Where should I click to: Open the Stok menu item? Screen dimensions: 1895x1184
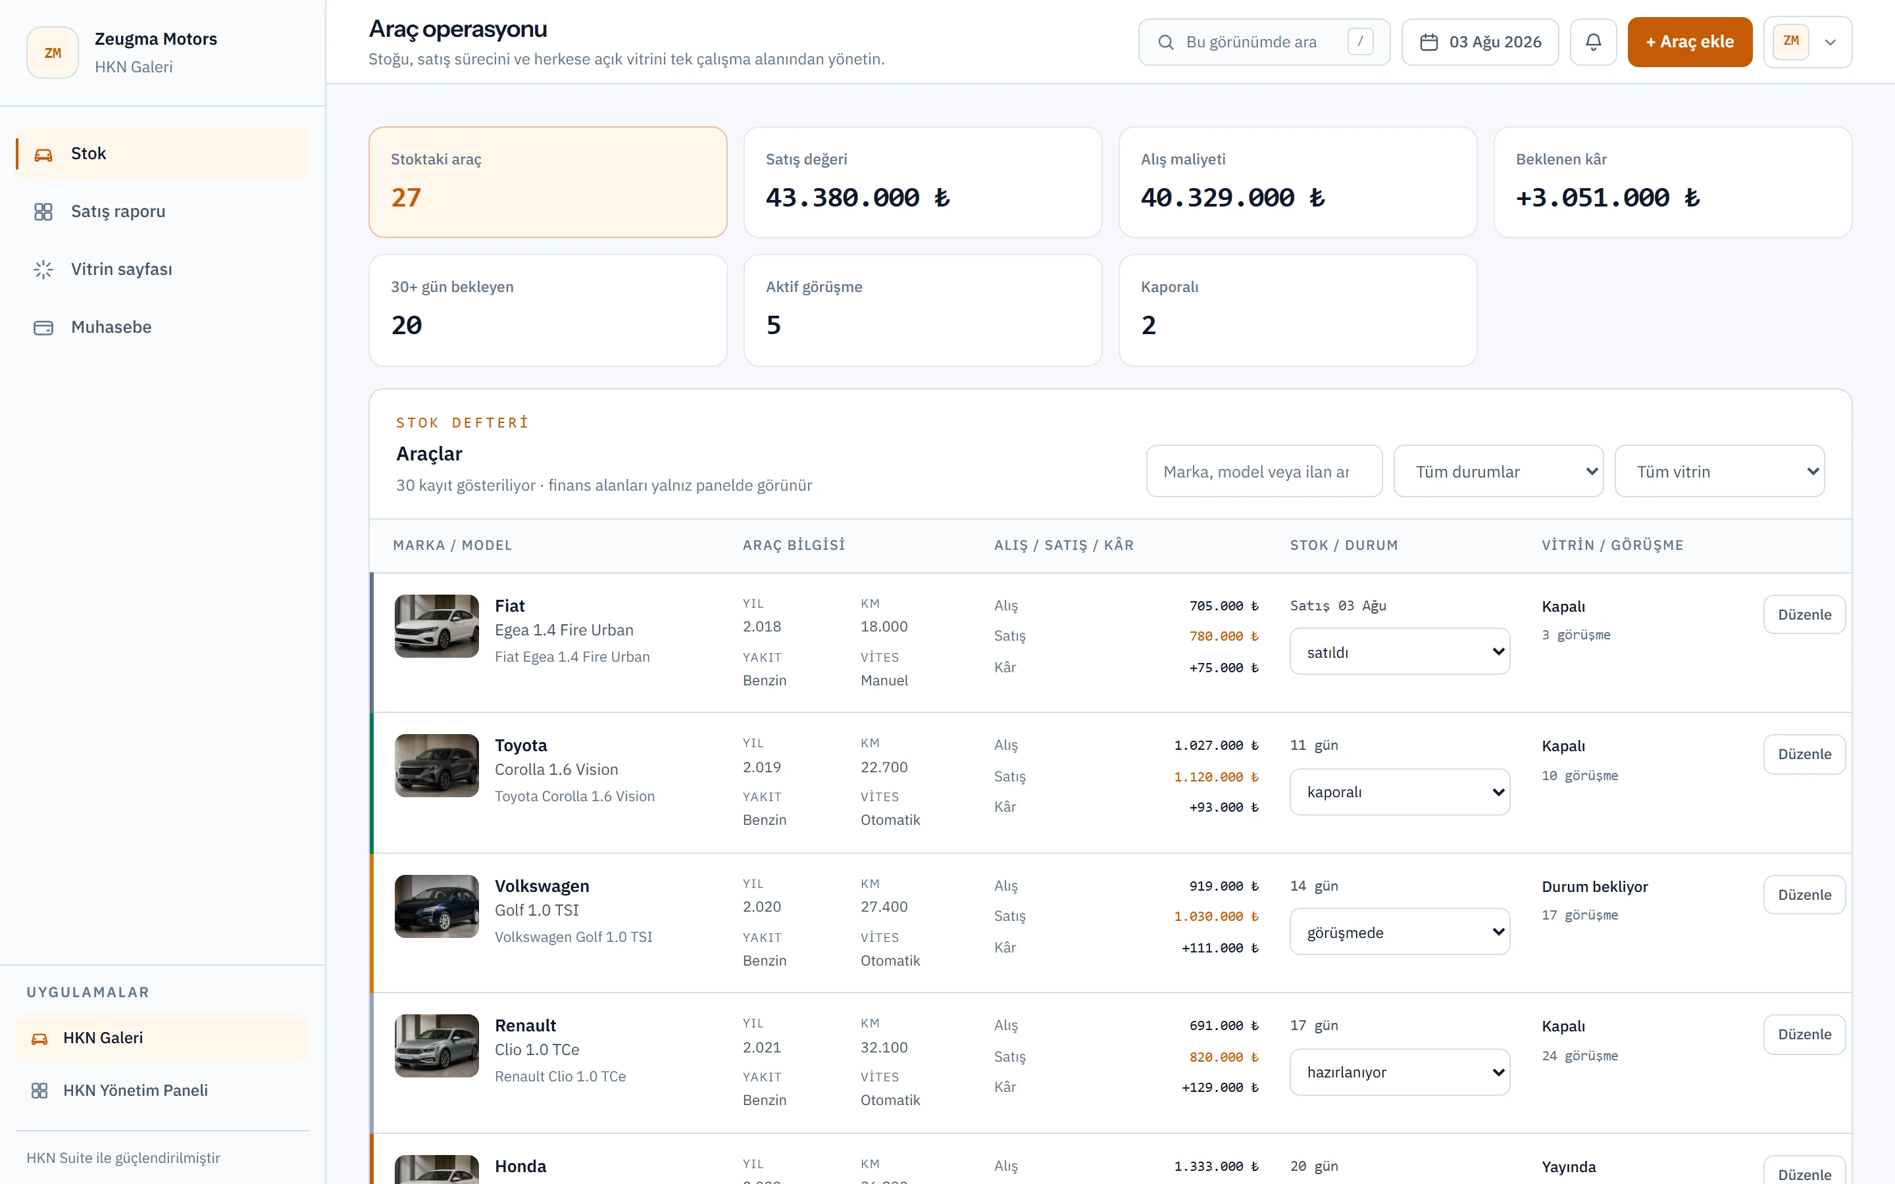click(x=162, y=155)
